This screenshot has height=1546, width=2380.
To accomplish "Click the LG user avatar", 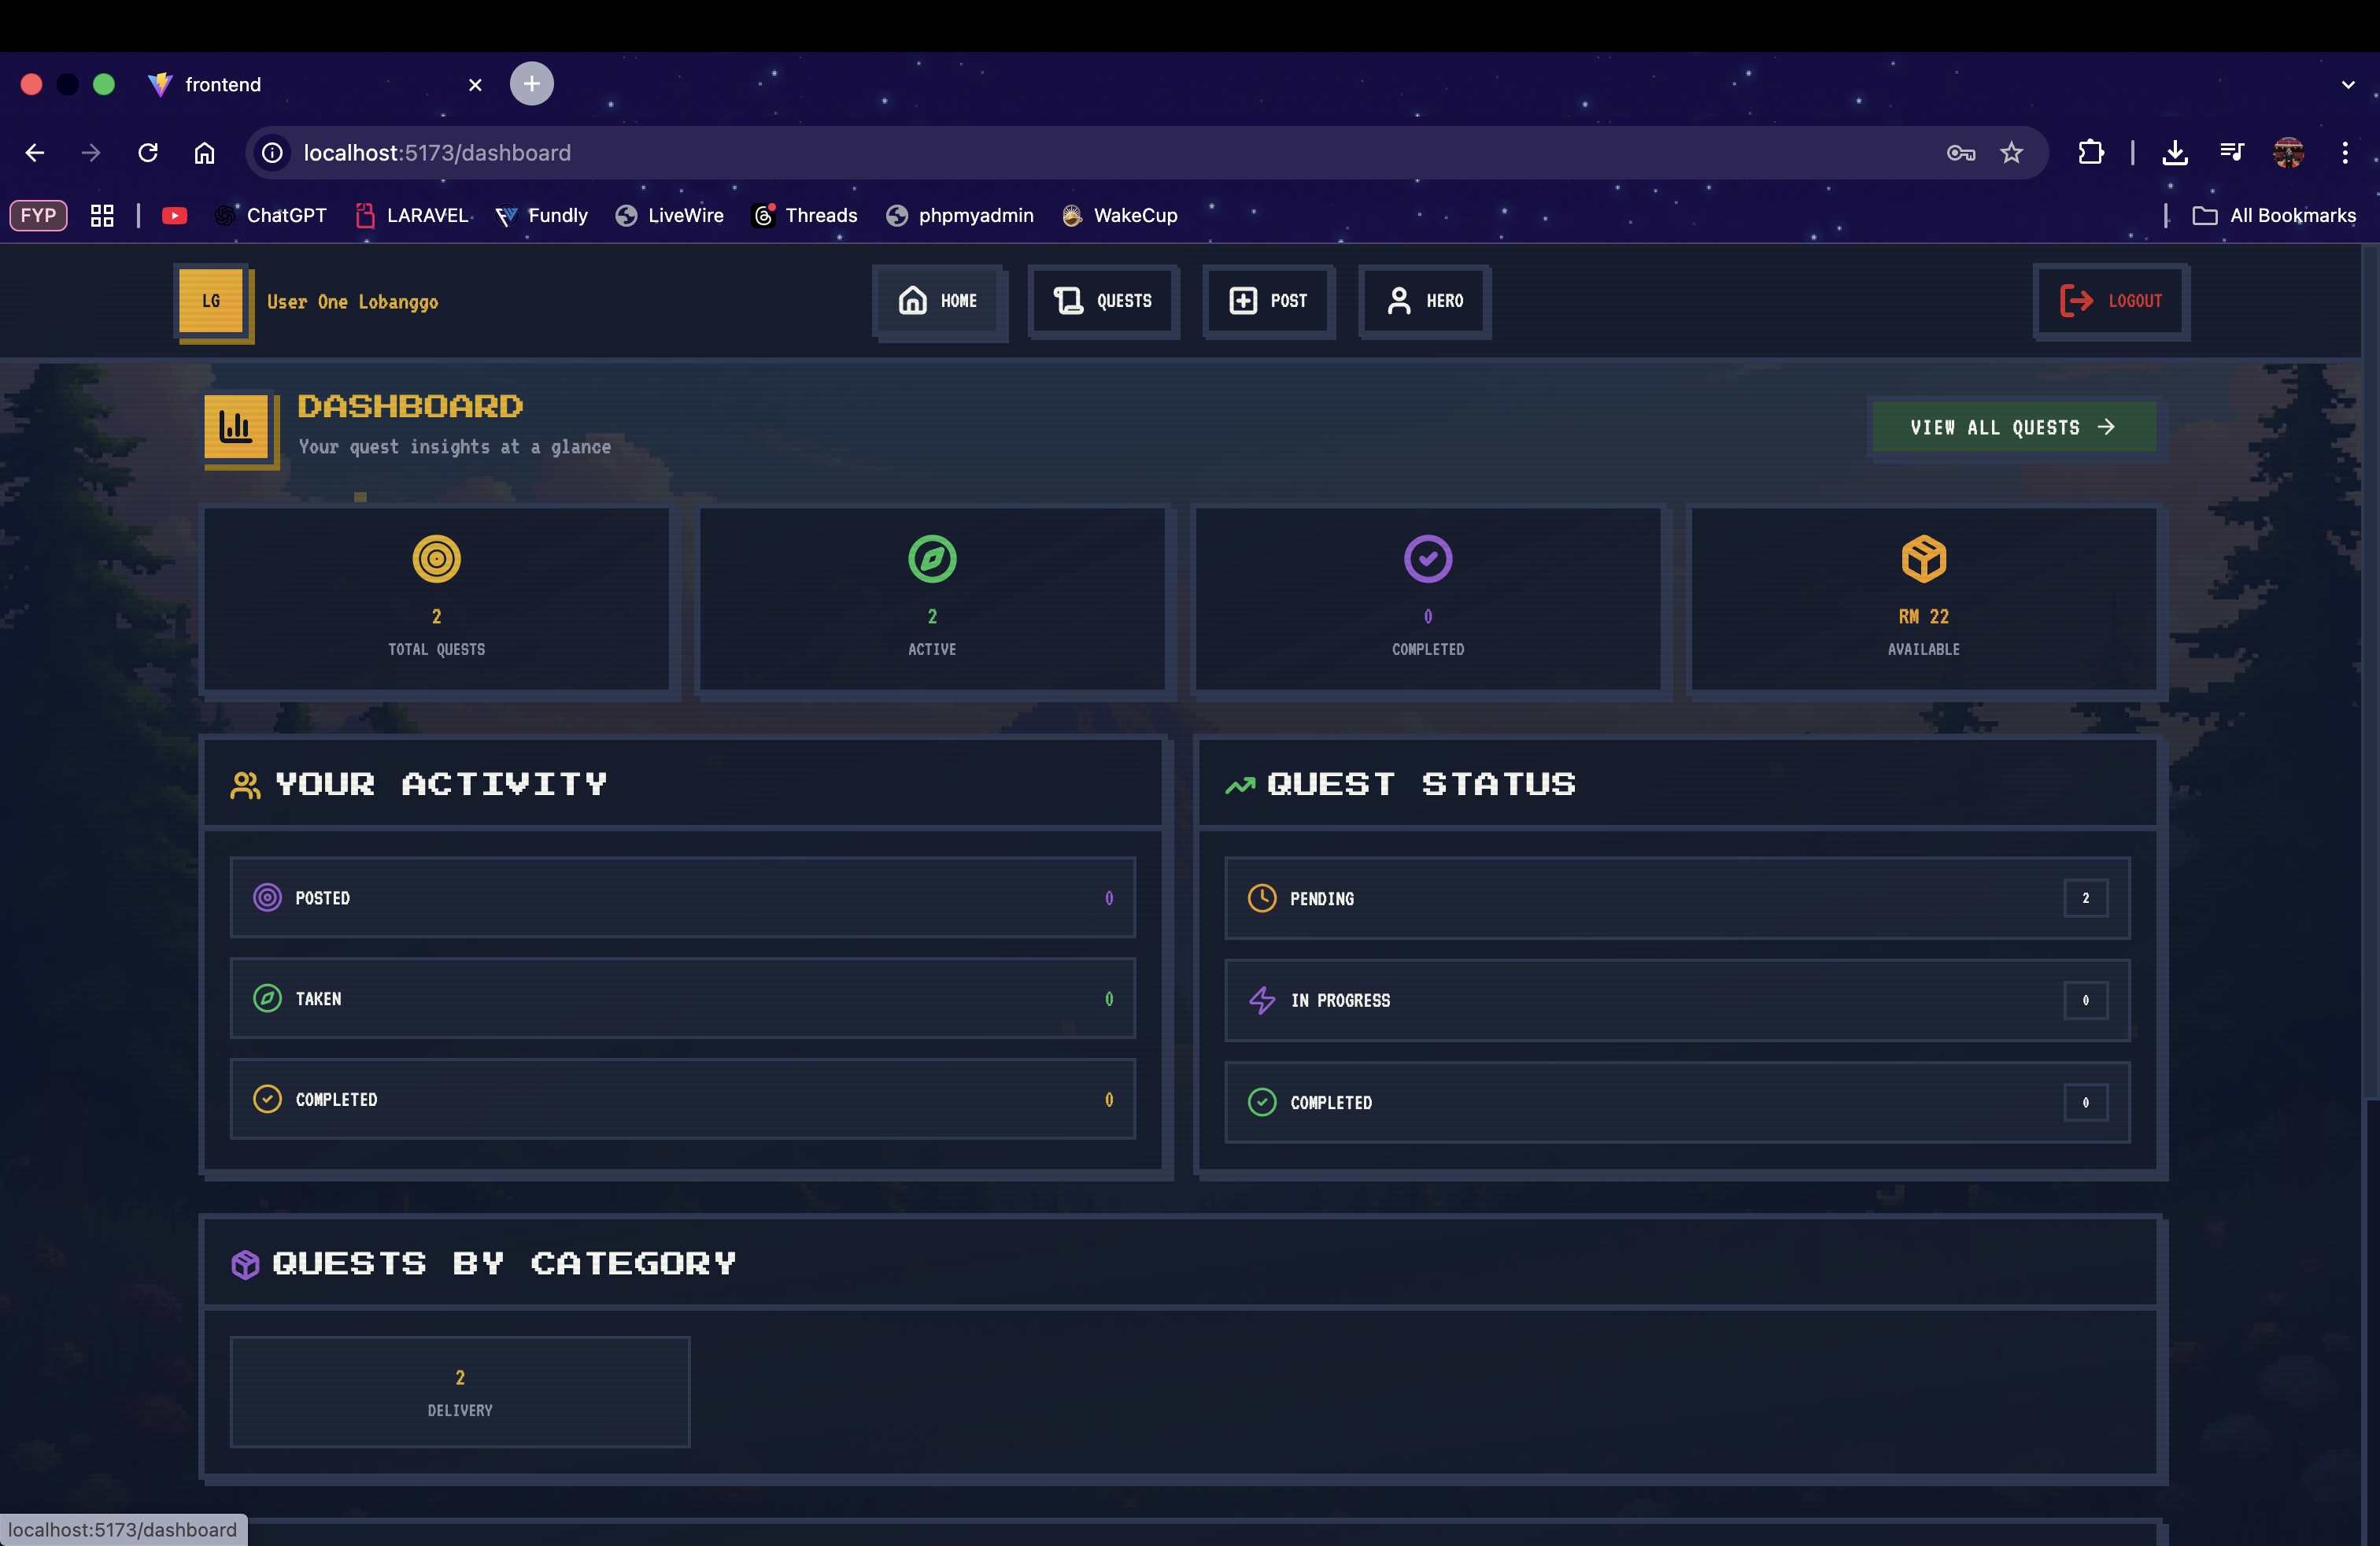I will [x=211, y=301].
